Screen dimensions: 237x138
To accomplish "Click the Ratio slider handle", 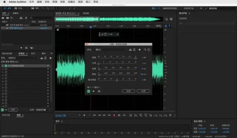I will pos(98,64).
